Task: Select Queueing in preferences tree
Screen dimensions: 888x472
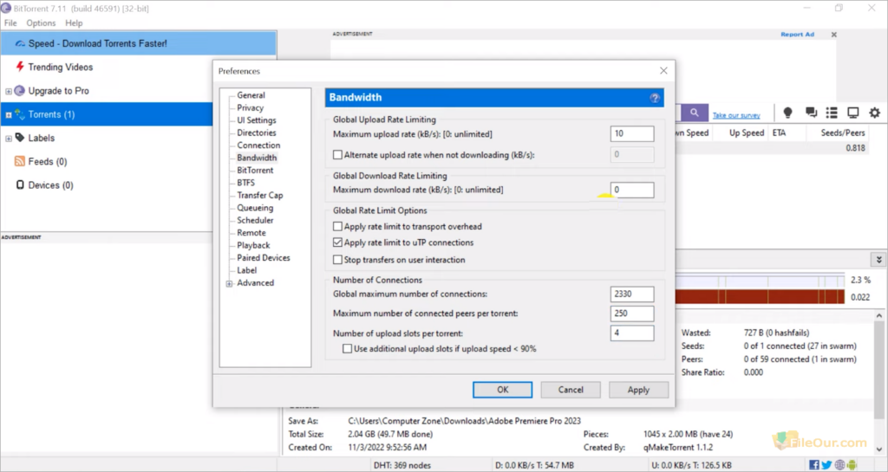Action: (255, 208)
